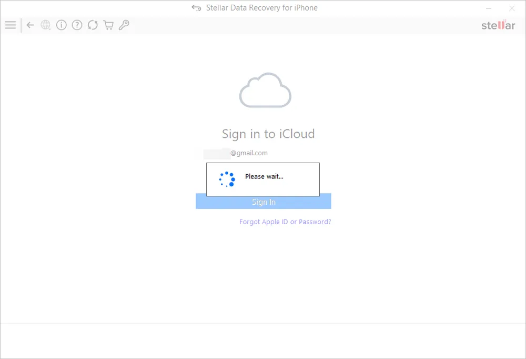Open the globe language icon
Viewport: 526px width, 359px height.
(x=46, y=25)
